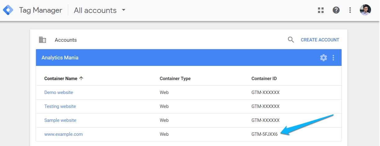Click the Container Type column header
This screenshot has height=146, width=380.
[x=175, y=79]
